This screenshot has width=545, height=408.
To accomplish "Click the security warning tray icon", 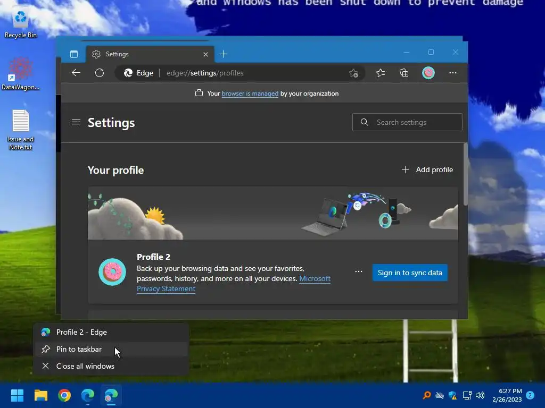I will [x=453, y=395].
